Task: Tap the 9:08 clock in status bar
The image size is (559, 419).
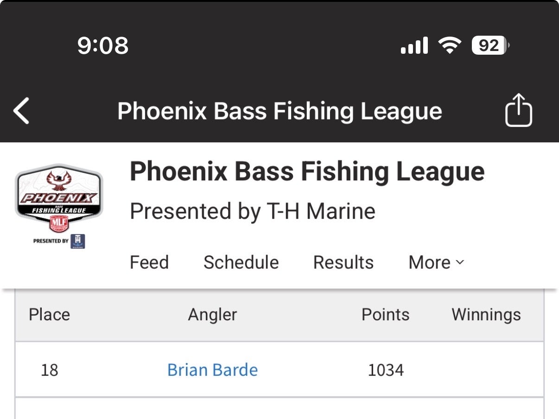Action: pos(102,46)
